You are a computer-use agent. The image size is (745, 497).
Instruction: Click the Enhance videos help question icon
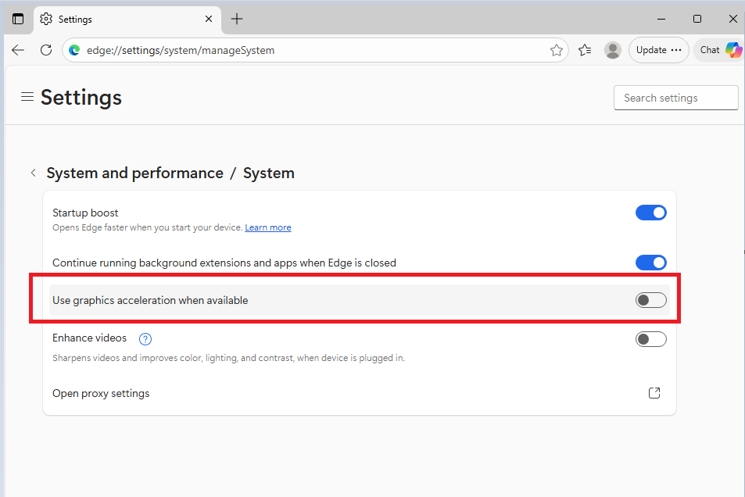[x=145, y=339]
